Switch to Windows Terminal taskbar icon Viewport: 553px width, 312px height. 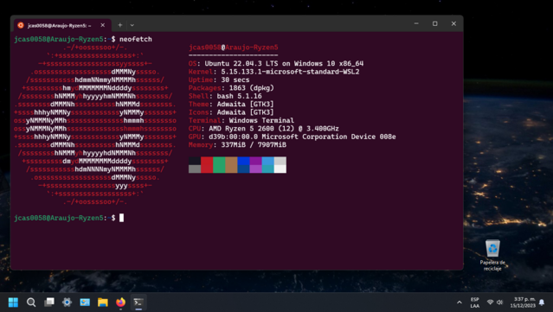(138, 302)
